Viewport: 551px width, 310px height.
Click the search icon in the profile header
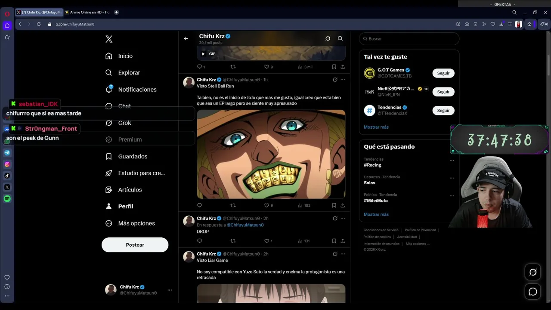point(340,38)
